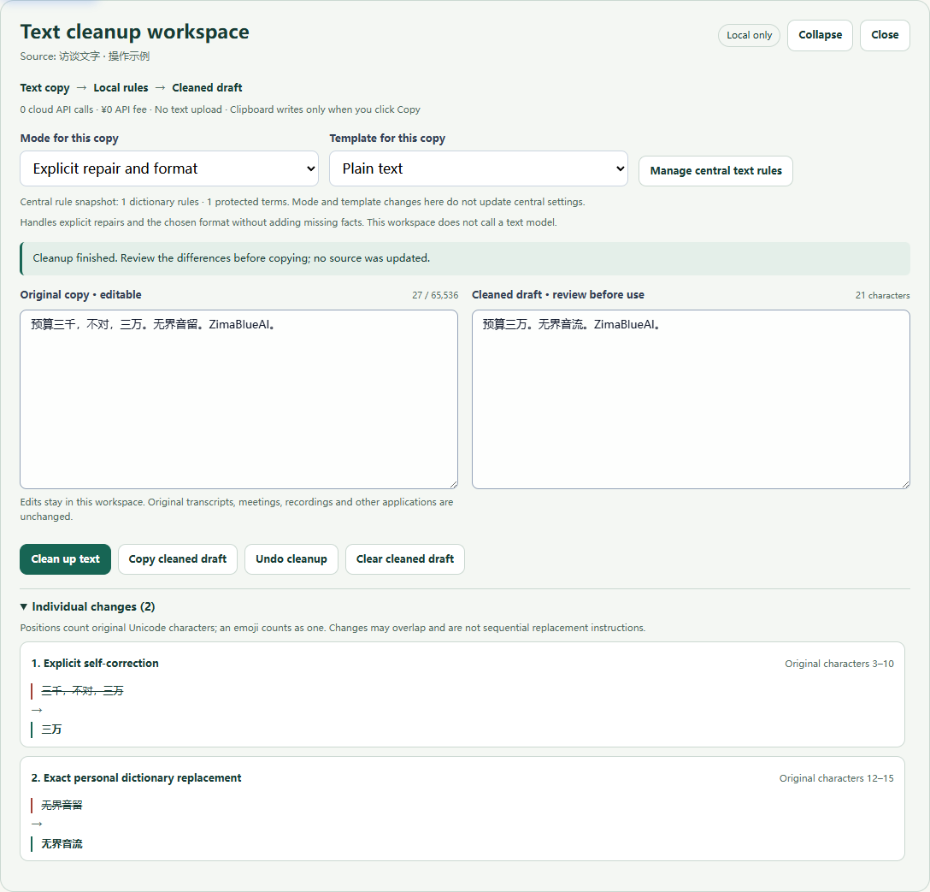Click the 'Handles explicit repairs' description line

coord(288,222)
